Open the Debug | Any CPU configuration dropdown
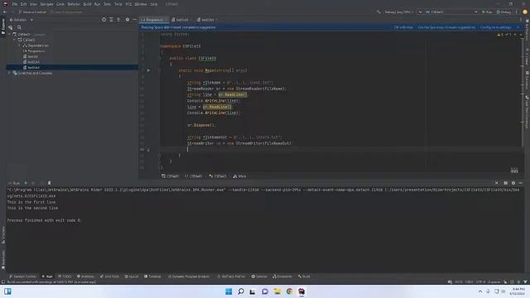This screenshot has width=530, height=298. coord(399,12)
